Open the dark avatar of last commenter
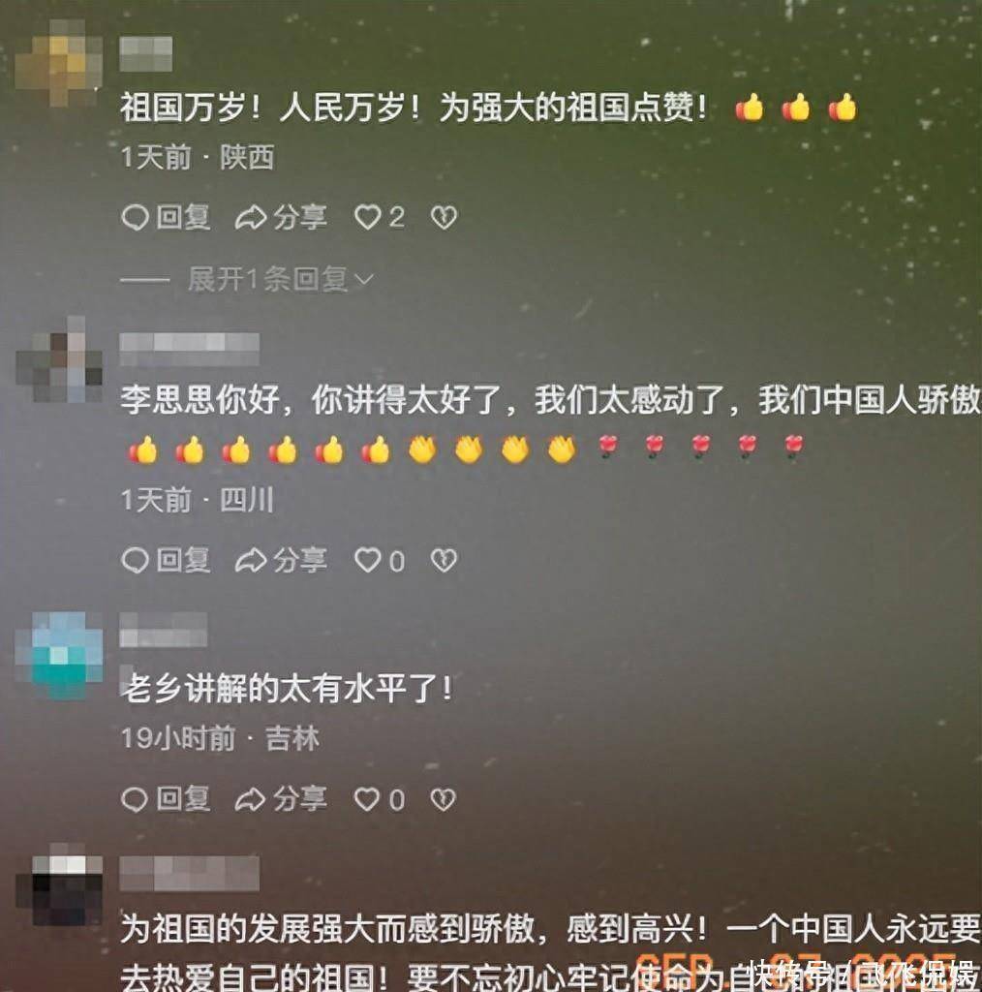The image size is (982, 992). tap(60, 885)
